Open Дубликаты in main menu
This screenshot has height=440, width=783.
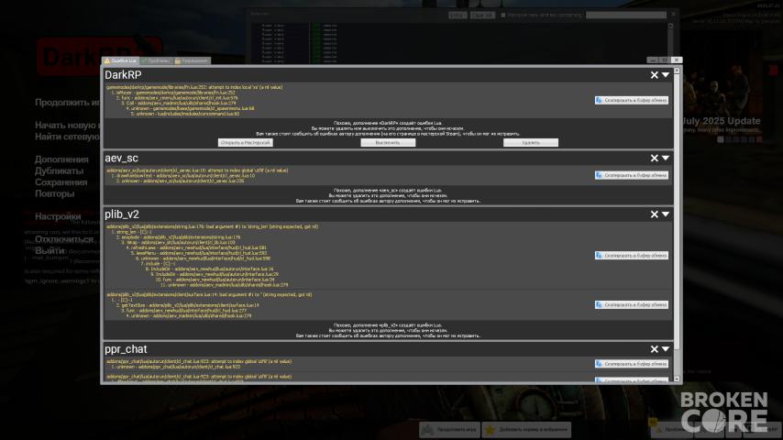click(x=59, y=170)
